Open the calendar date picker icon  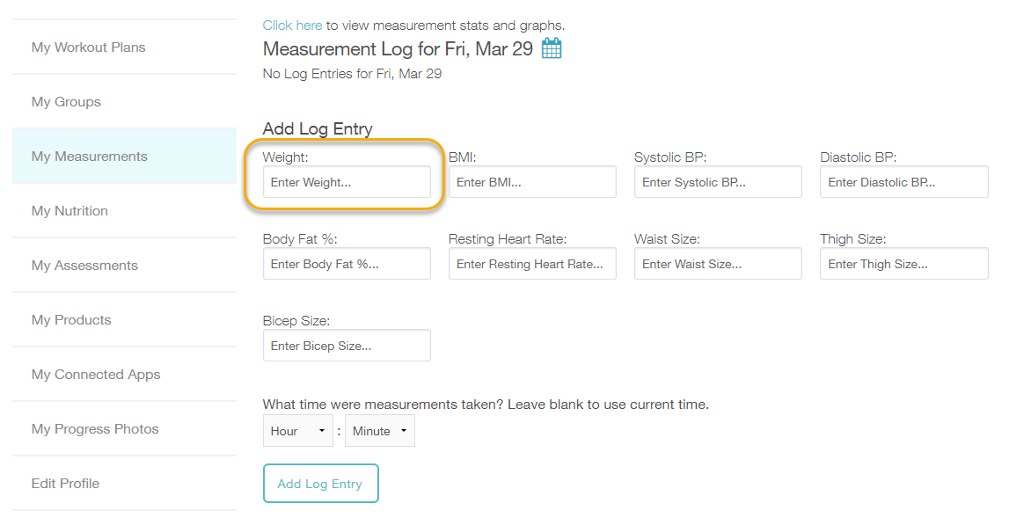point(552,48)
